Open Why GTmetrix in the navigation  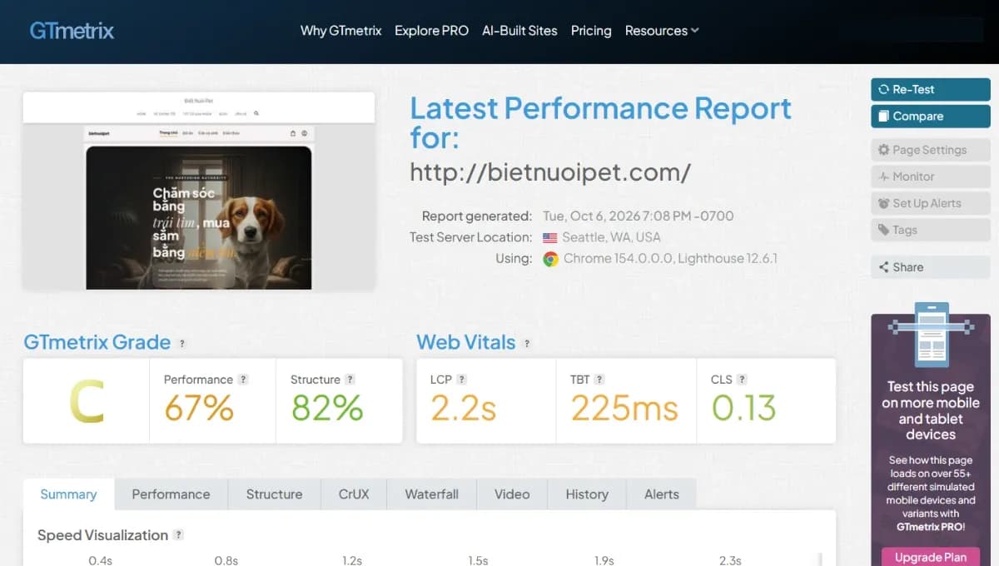coord(340,31)
